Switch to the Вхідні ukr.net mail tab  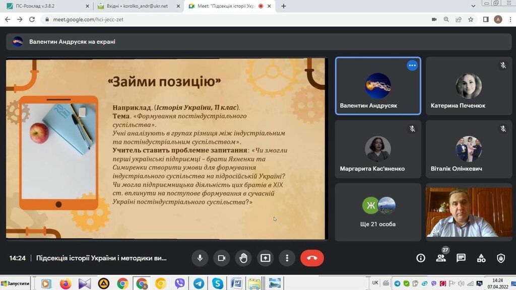[136, 6]
